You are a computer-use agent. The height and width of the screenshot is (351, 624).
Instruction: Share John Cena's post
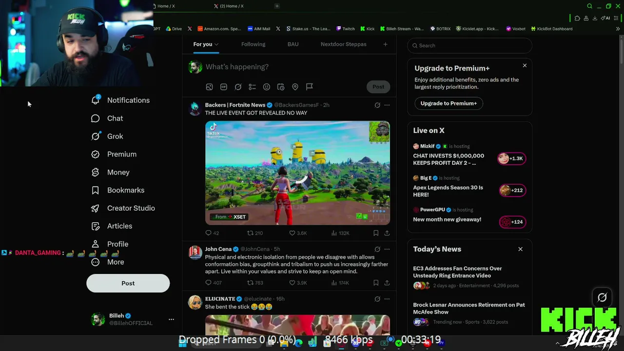387,283
